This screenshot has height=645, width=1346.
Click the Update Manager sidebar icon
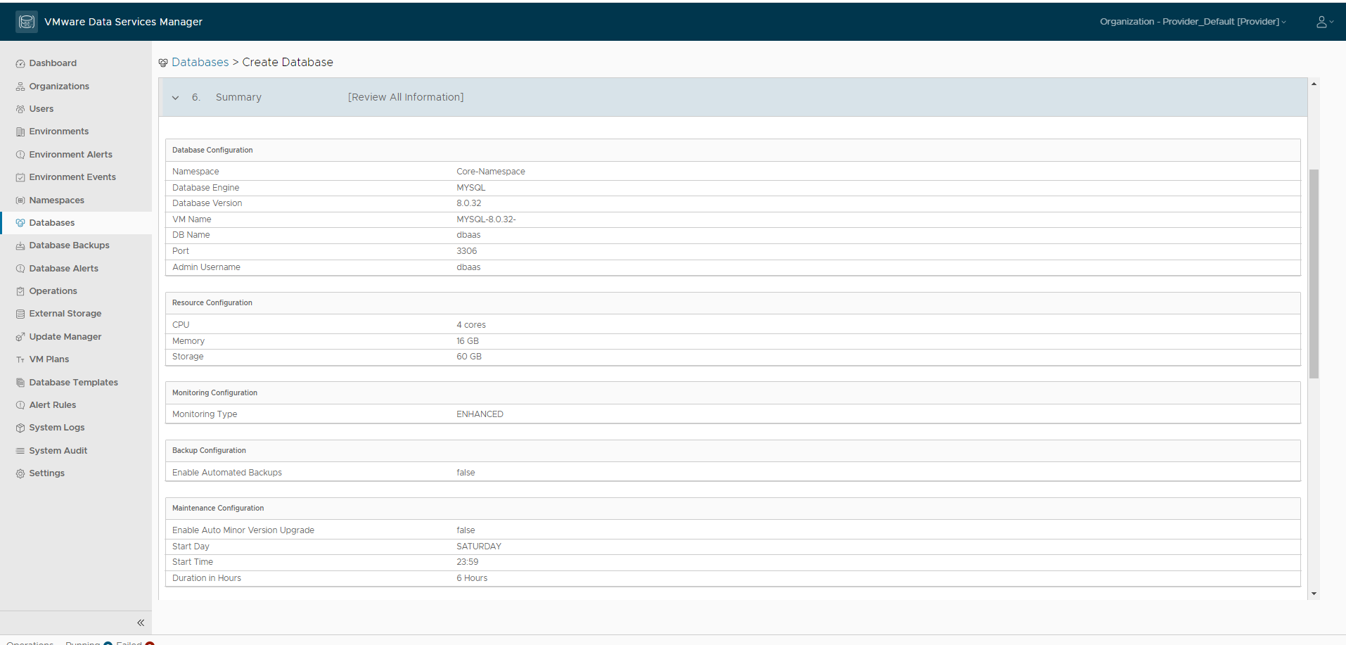(x=20, y=337)
